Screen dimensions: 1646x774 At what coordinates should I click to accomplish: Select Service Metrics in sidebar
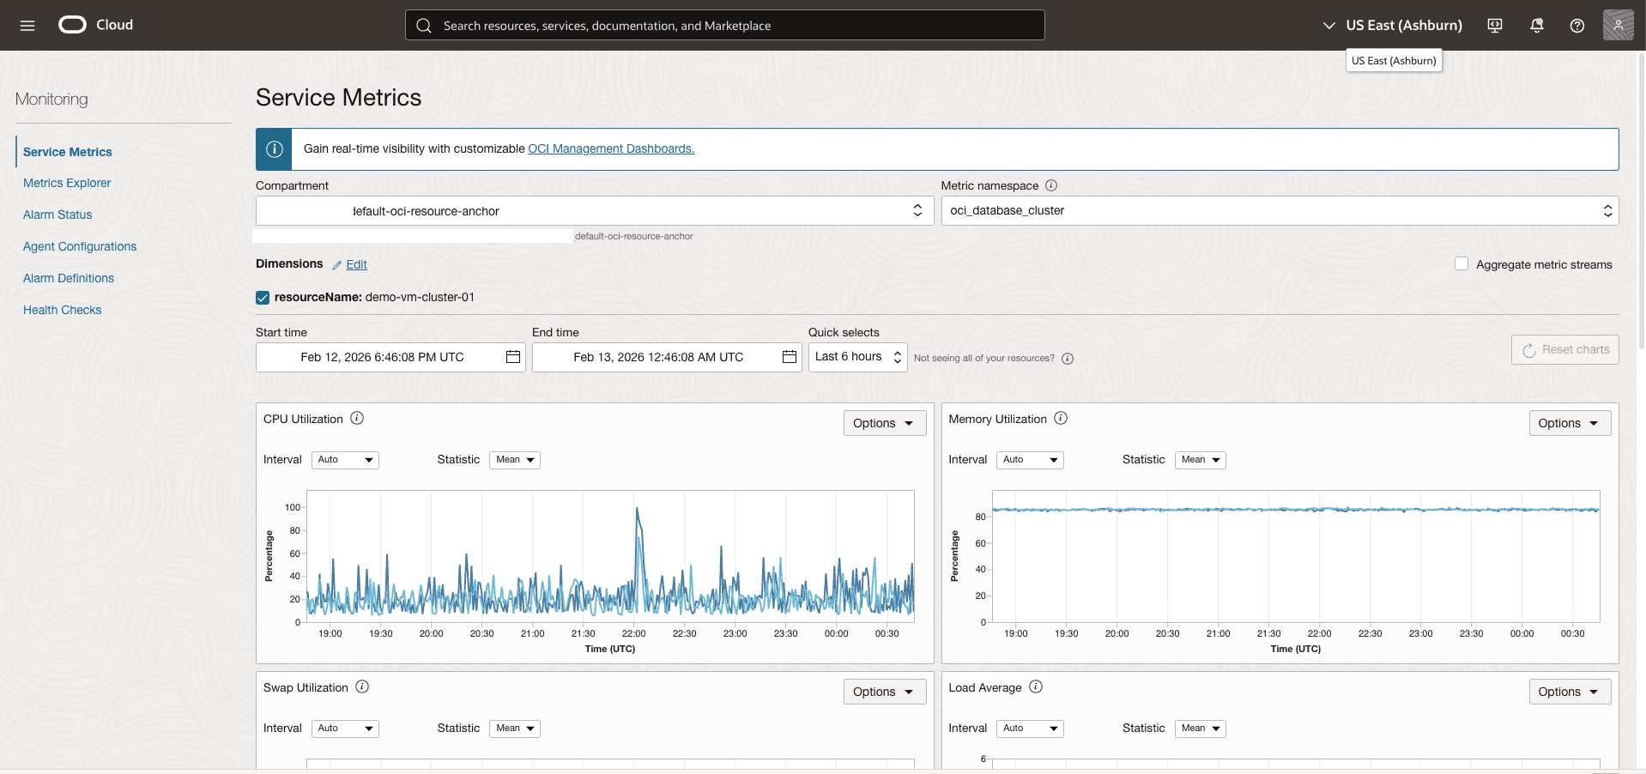68,152
